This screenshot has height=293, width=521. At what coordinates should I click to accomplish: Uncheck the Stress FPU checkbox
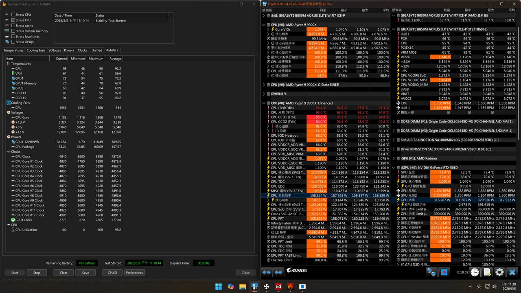(13, 20)
